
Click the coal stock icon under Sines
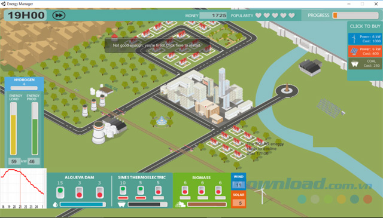[x=121, y=204]
